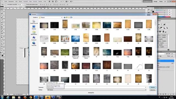Switch to Grundelemente workspace
The width and height of the screenshot is (176, 99).
pos(147,1)
